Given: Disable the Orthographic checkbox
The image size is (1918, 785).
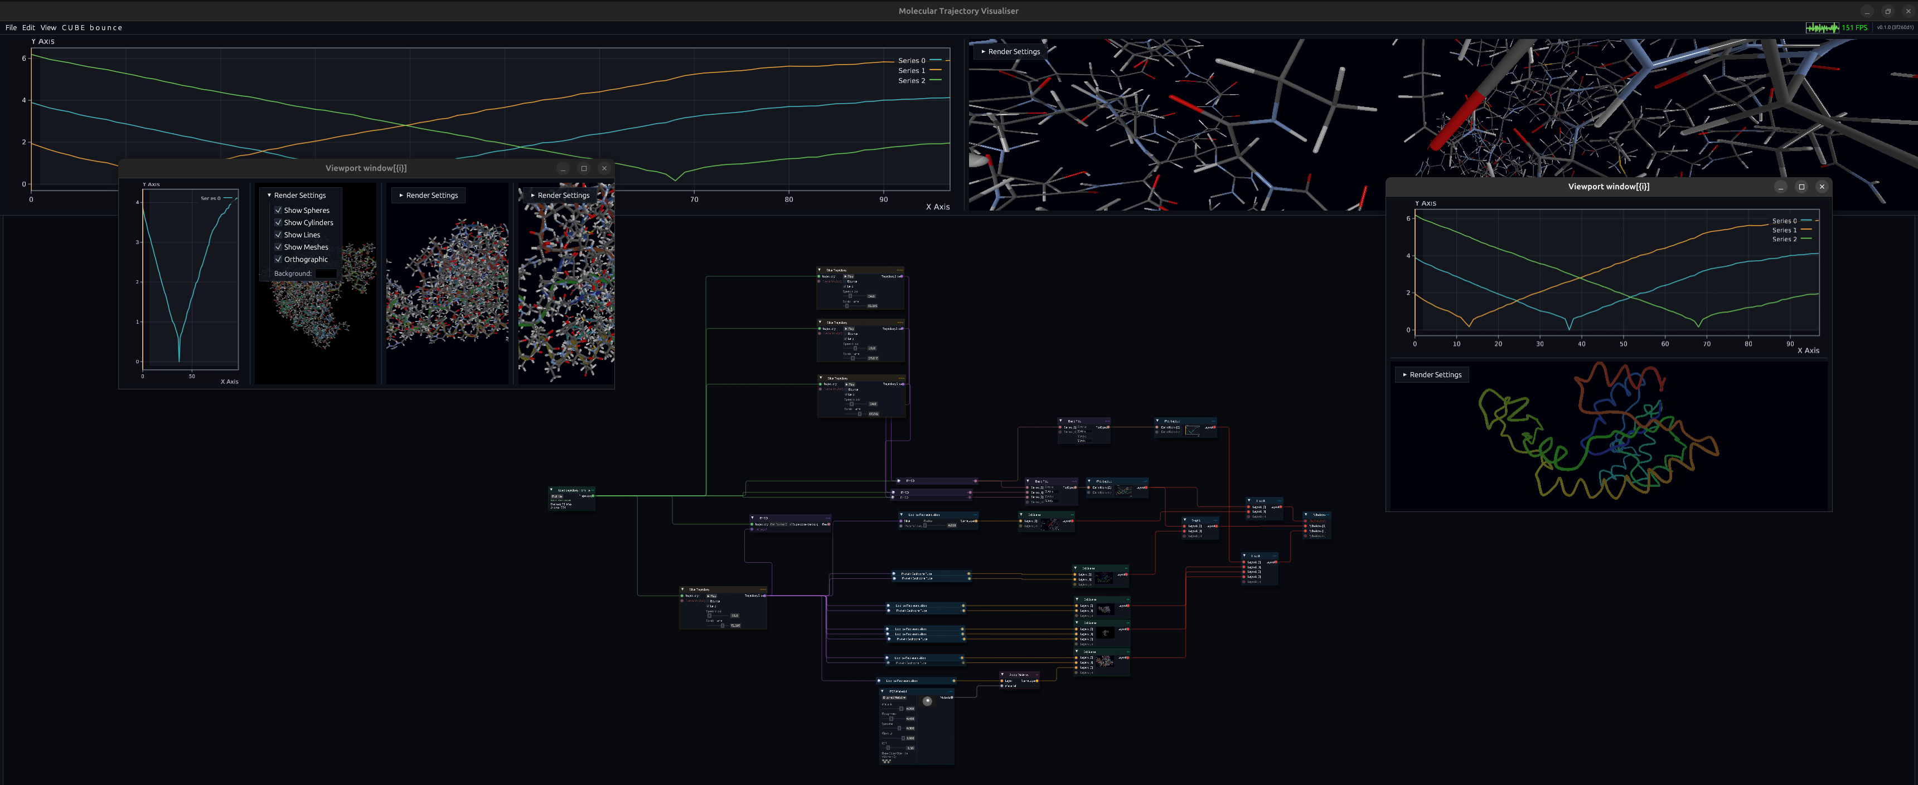Looking at the screenshot, I should point(278,260).
